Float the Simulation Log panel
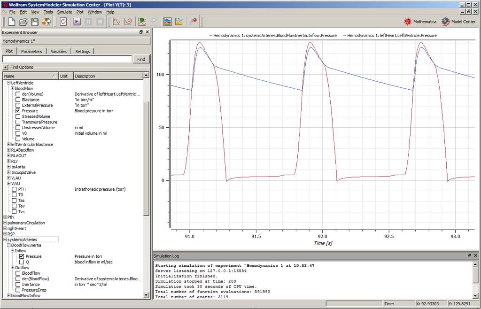The height and width of the screenshot is (309, 481). 469,255
